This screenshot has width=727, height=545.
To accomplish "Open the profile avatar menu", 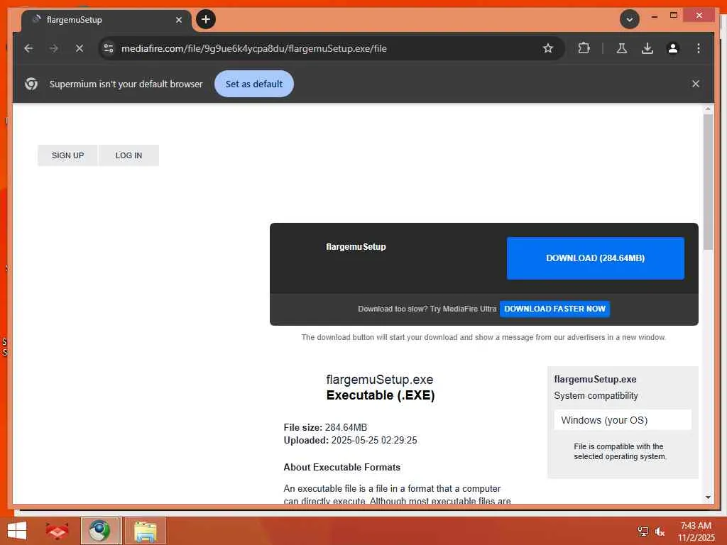I will click(x=673, y=48).
